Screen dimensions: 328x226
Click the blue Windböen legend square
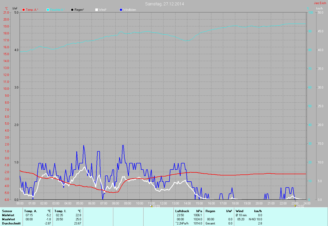coord(121,10)
